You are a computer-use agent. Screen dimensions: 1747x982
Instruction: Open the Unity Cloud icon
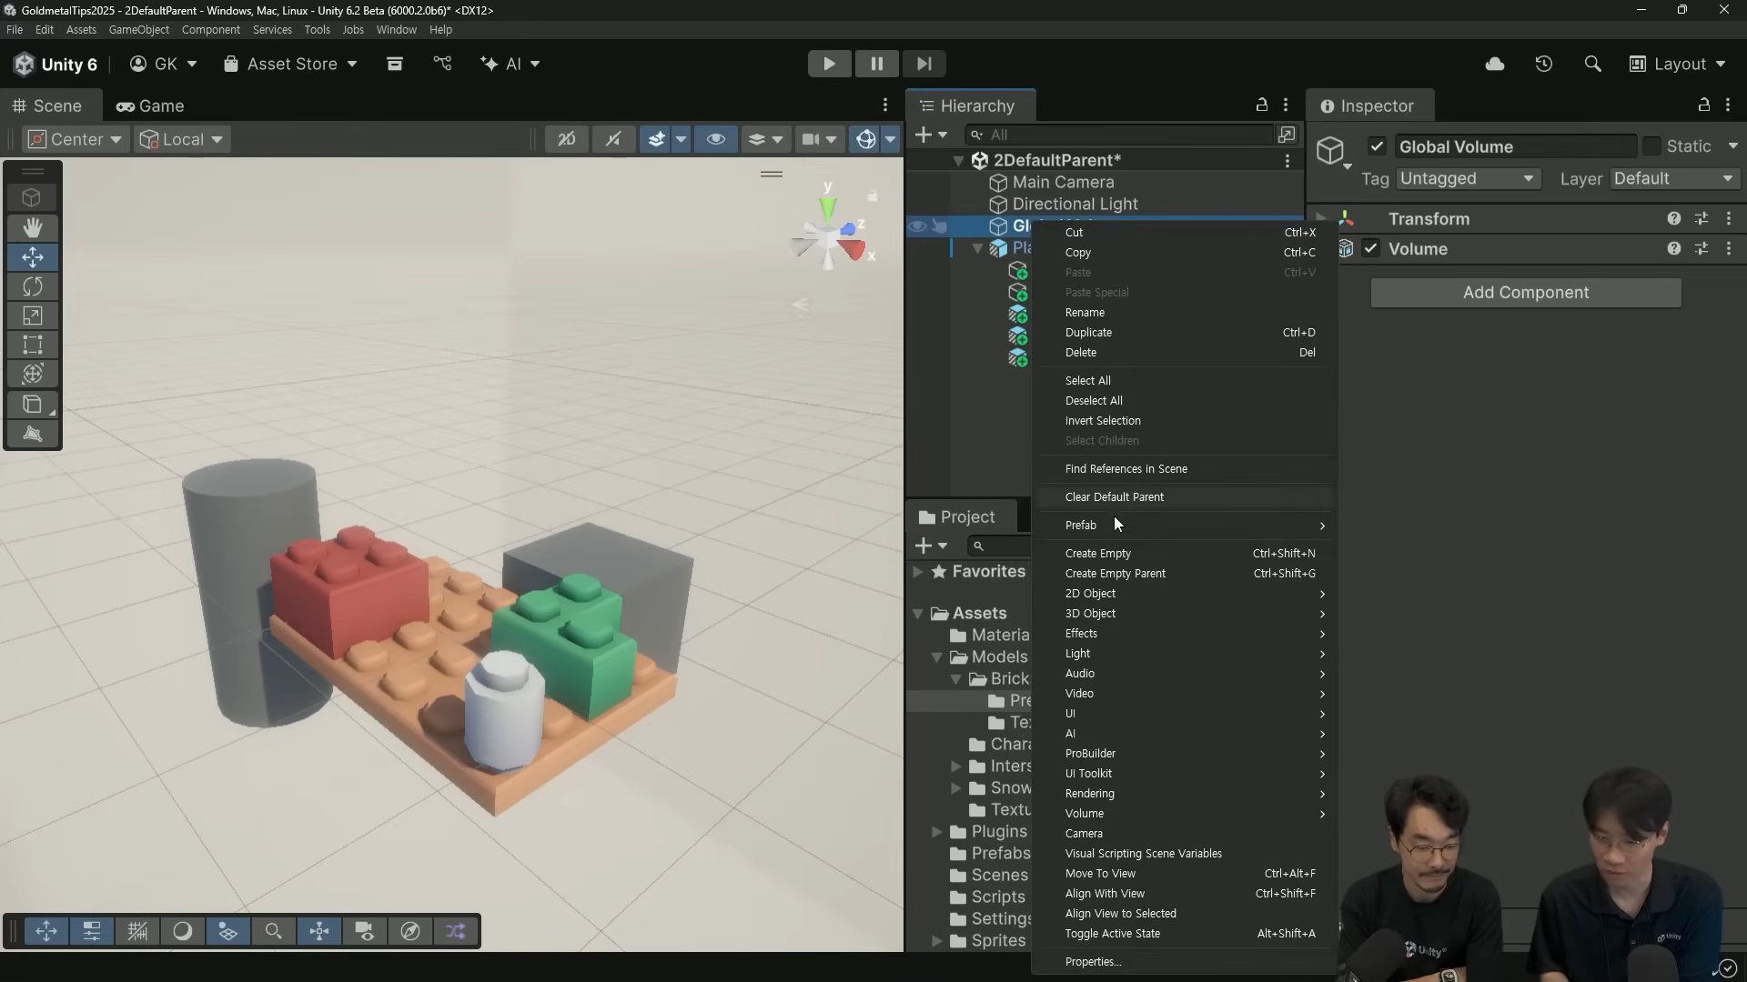(1495, 64)
